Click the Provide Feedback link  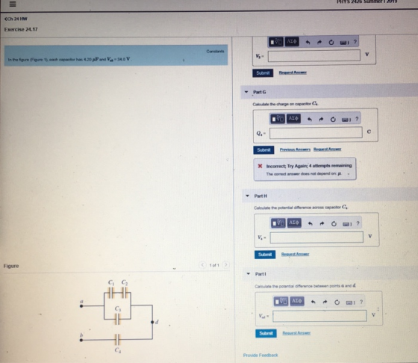pyautogui.click(x=261, y=356)
